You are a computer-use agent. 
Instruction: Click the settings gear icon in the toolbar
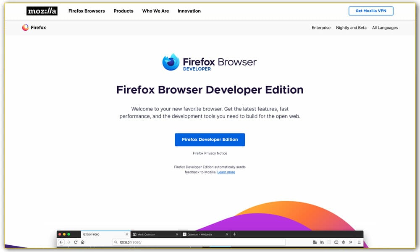(x=344, y=242)
